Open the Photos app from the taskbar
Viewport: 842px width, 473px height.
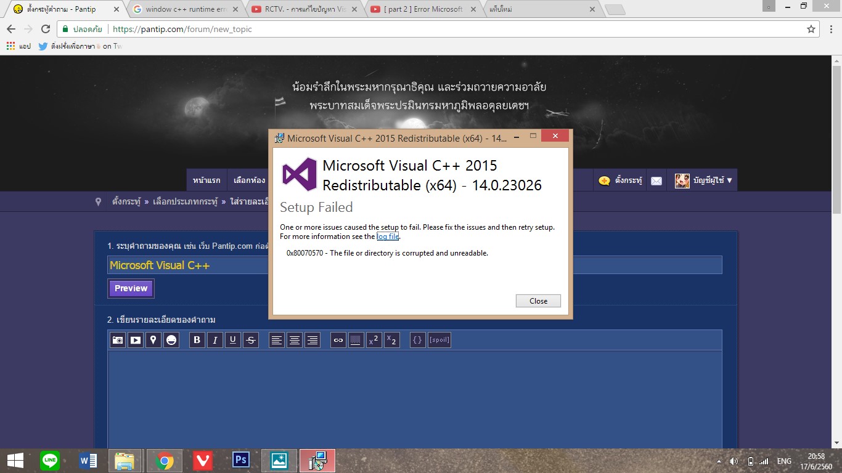pyautogui.click(x=279, y=461)
